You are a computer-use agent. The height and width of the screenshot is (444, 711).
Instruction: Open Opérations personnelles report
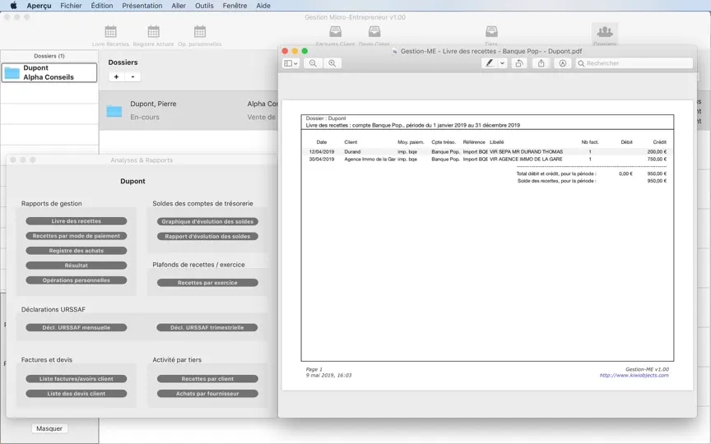point(77,280)
